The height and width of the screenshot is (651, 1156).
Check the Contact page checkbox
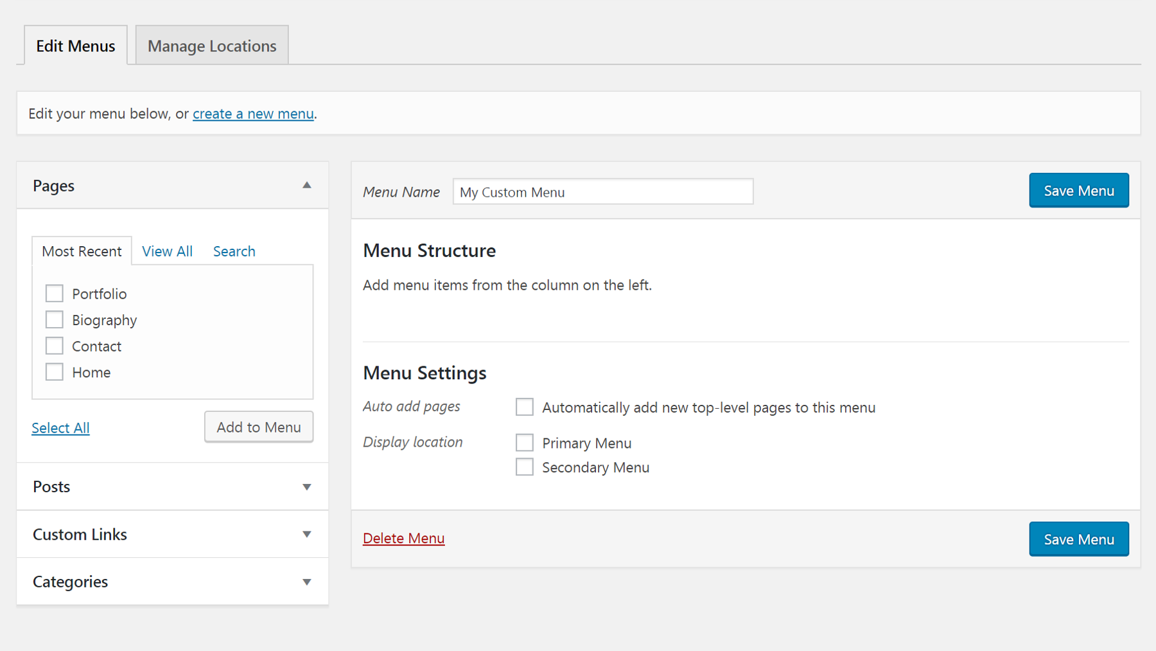[x=55, y=346]
